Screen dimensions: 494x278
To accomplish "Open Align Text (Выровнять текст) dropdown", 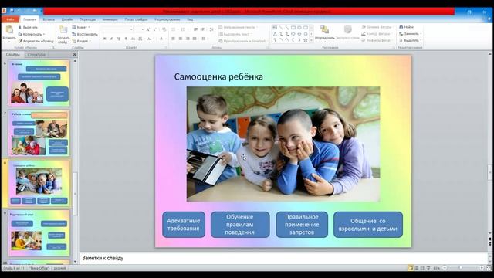I will point(235,34).
